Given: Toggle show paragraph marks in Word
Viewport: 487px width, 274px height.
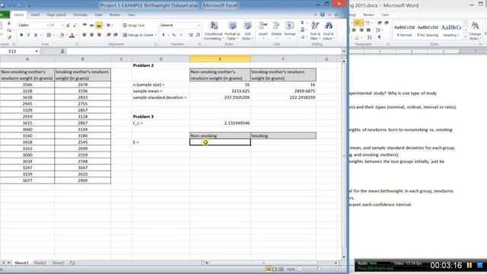Looking at the screenshot, I should [379, 37].
